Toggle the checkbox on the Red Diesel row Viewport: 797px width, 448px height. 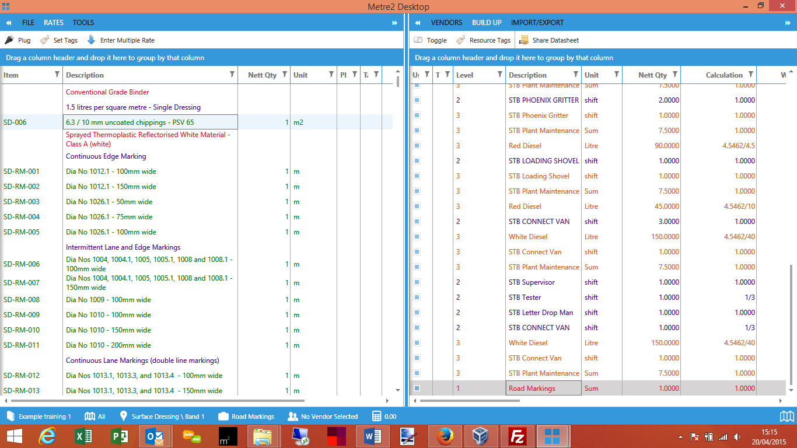coord(416,145)
